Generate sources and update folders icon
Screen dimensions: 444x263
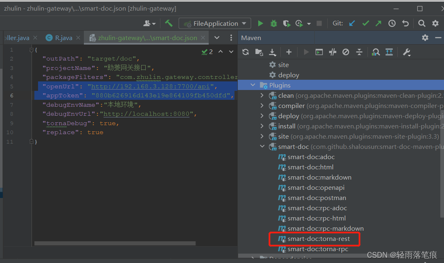[x=259, y=52]
